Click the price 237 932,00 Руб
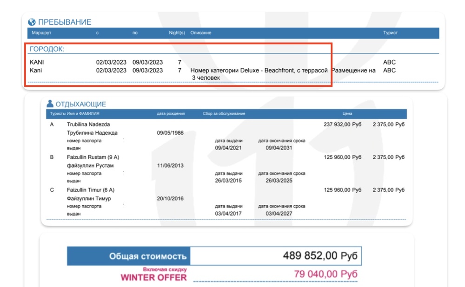465x287 pixels. tap(342, 124)
